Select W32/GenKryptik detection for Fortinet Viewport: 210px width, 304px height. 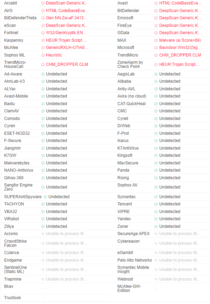coord(66,33)
